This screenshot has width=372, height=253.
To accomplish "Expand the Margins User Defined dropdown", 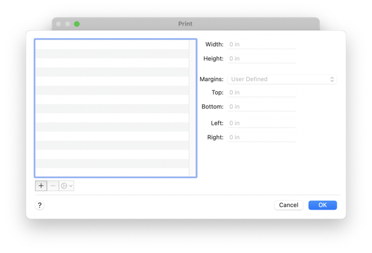I will coord(282,79).
